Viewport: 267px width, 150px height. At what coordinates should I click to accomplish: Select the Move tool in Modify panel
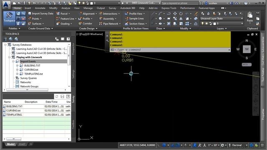[175, 14]
